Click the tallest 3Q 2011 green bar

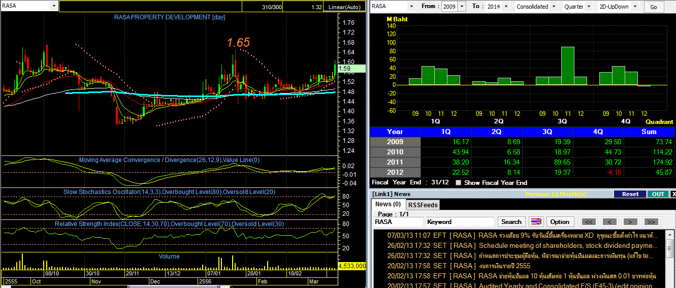coord(568,66)
